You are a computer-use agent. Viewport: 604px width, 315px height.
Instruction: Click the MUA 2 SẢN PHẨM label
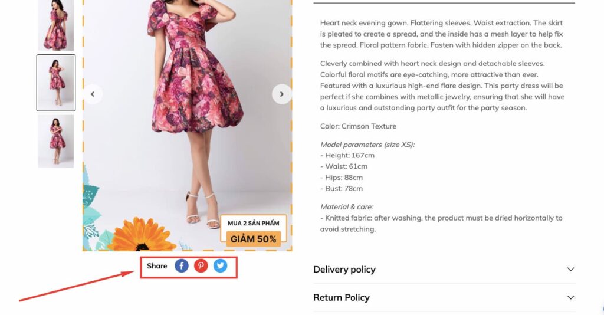click(x=254, y=223)
